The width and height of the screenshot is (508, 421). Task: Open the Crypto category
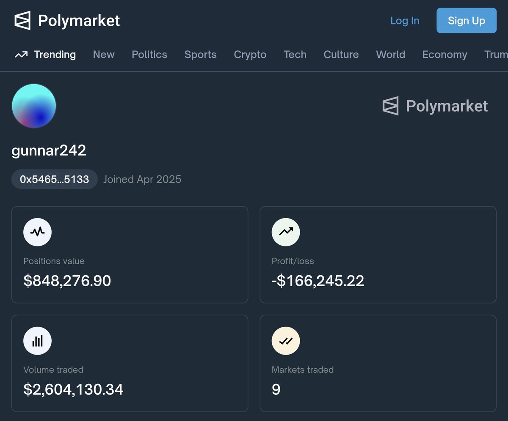coord(250,55)
